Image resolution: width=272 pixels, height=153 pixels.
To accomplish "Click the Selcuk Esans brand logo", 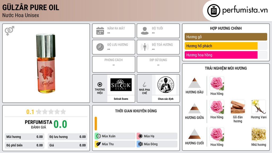I will [x=121, y=85].
